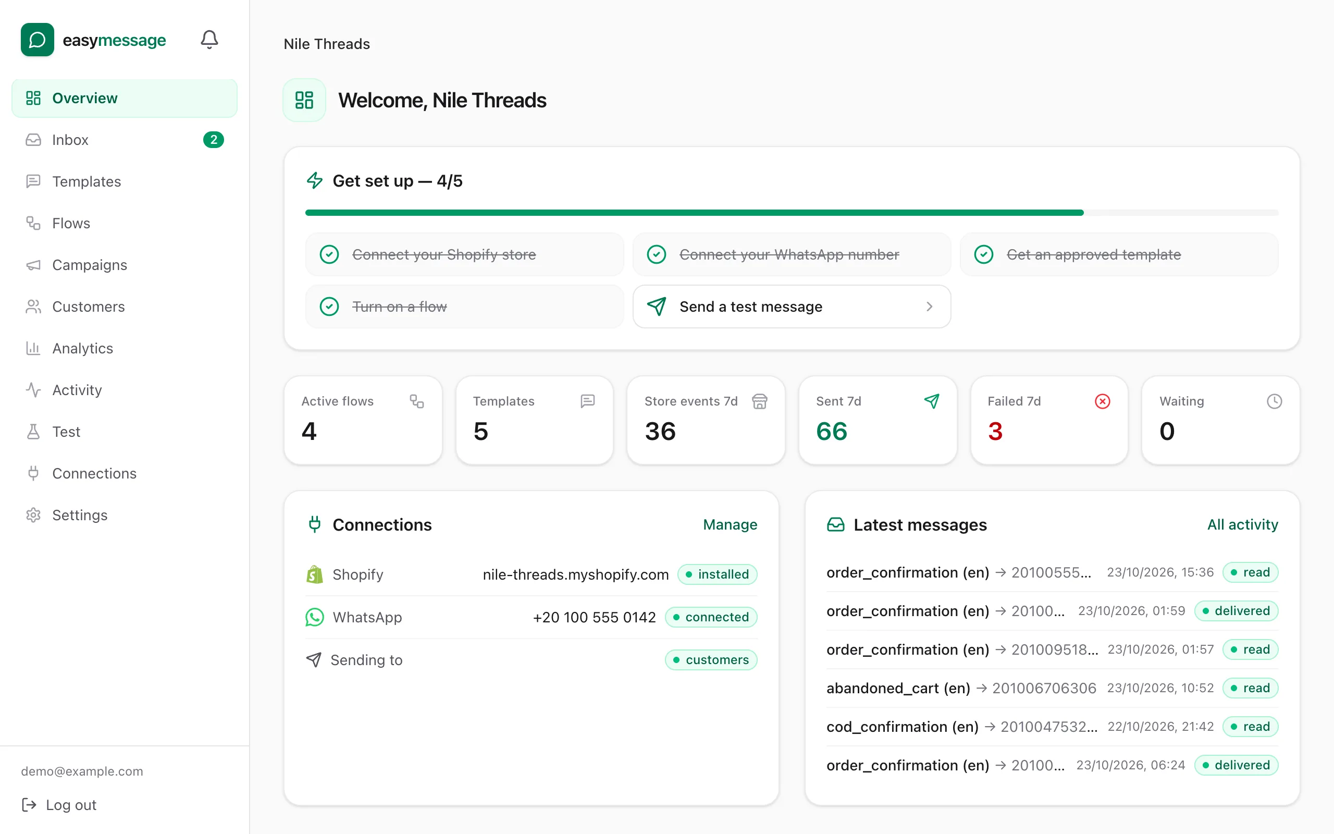Open All activity link
This screenshot has height=834, width=1334.
click(1242, 524)
